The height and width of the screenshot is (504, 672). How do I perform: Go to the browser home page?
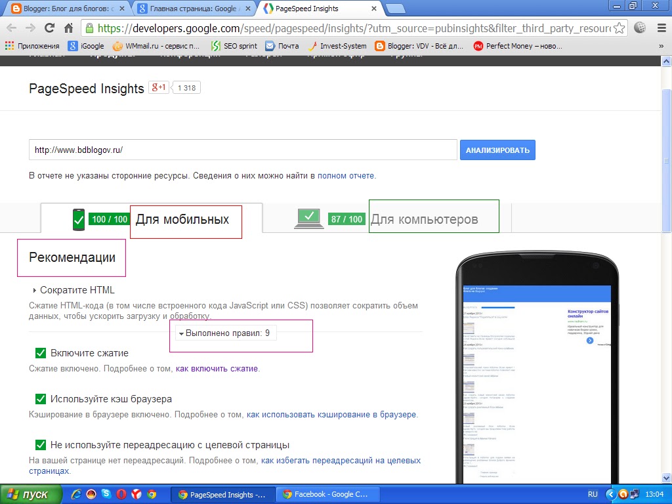point(68,28)
